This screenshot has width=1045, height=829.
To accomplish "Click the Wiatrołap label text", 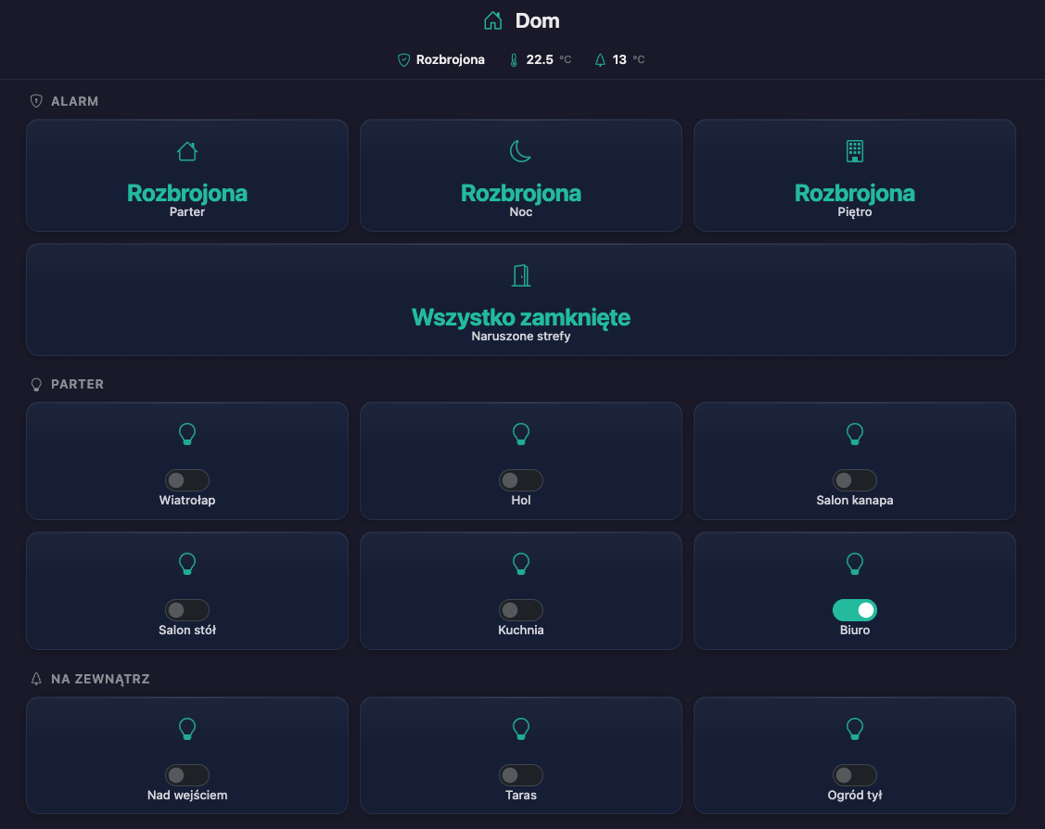I will click(187, 501).
